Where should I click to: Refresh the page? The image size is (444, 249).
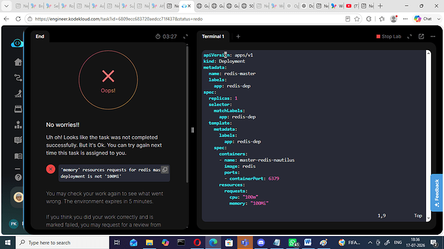point(18,19)
